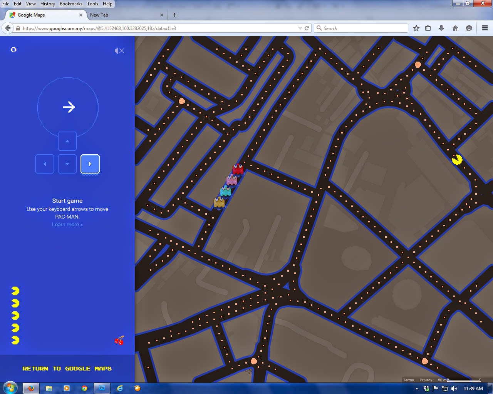Click the red ghost Blinky

[238, 169]
